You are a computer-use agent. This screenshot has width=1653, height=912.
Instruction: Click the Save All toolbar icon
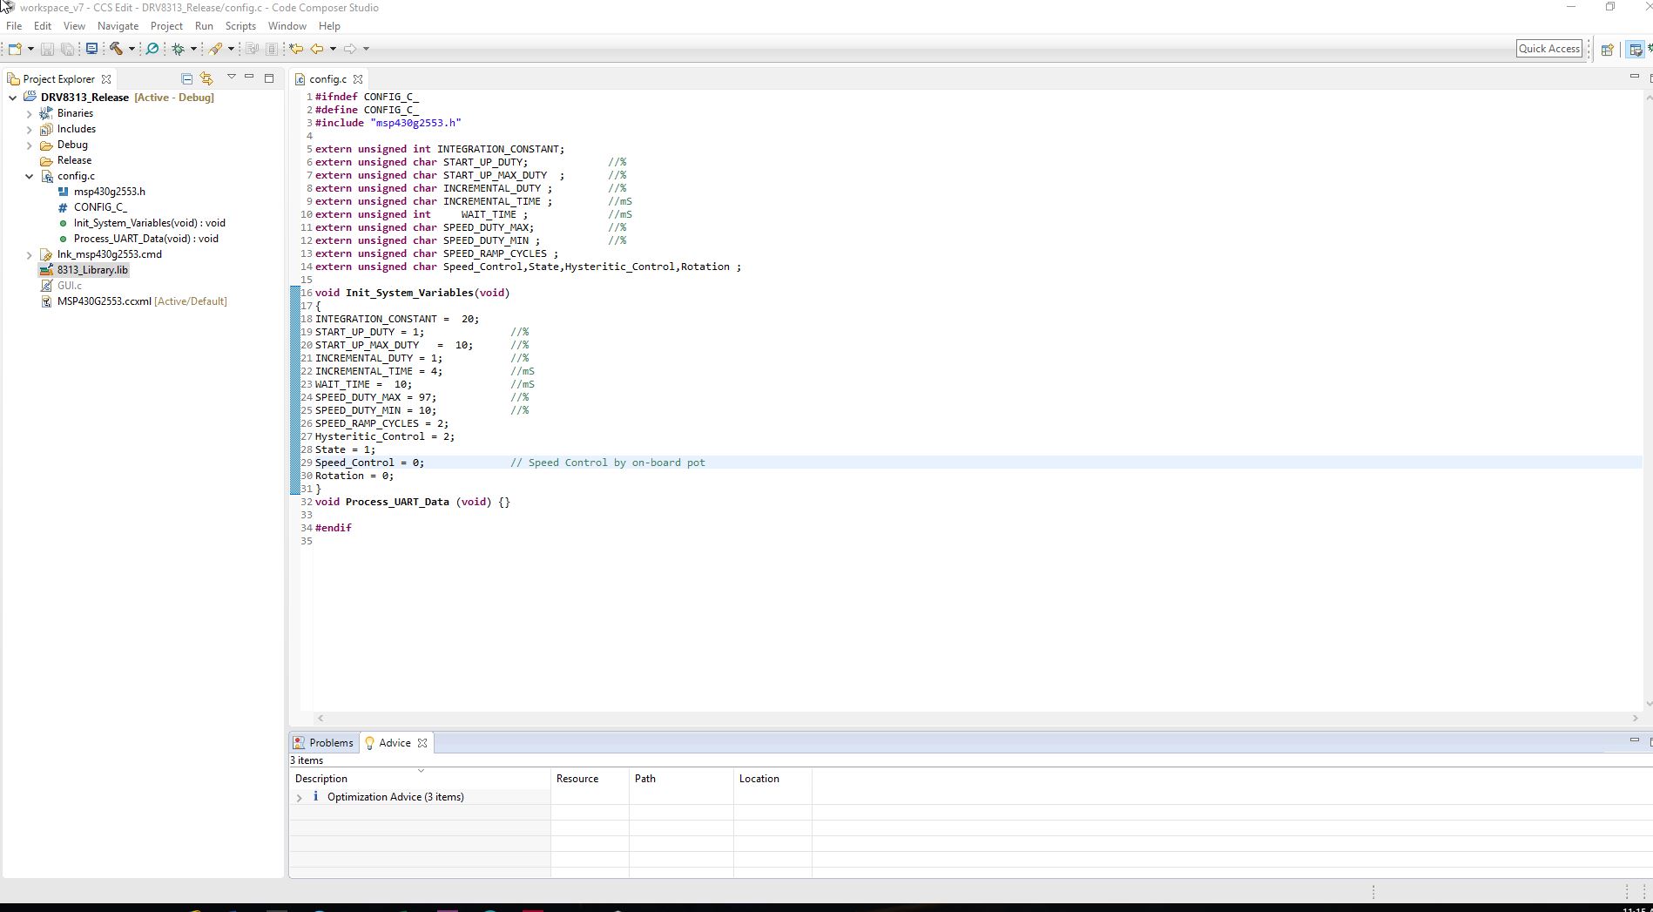coord(66,49)
